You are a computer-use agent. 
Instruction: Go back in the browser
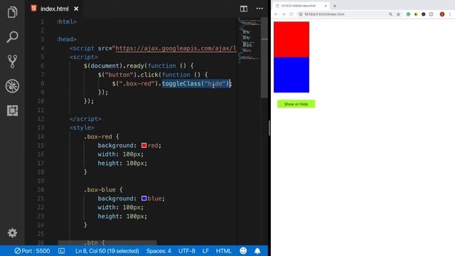point(276,14)
